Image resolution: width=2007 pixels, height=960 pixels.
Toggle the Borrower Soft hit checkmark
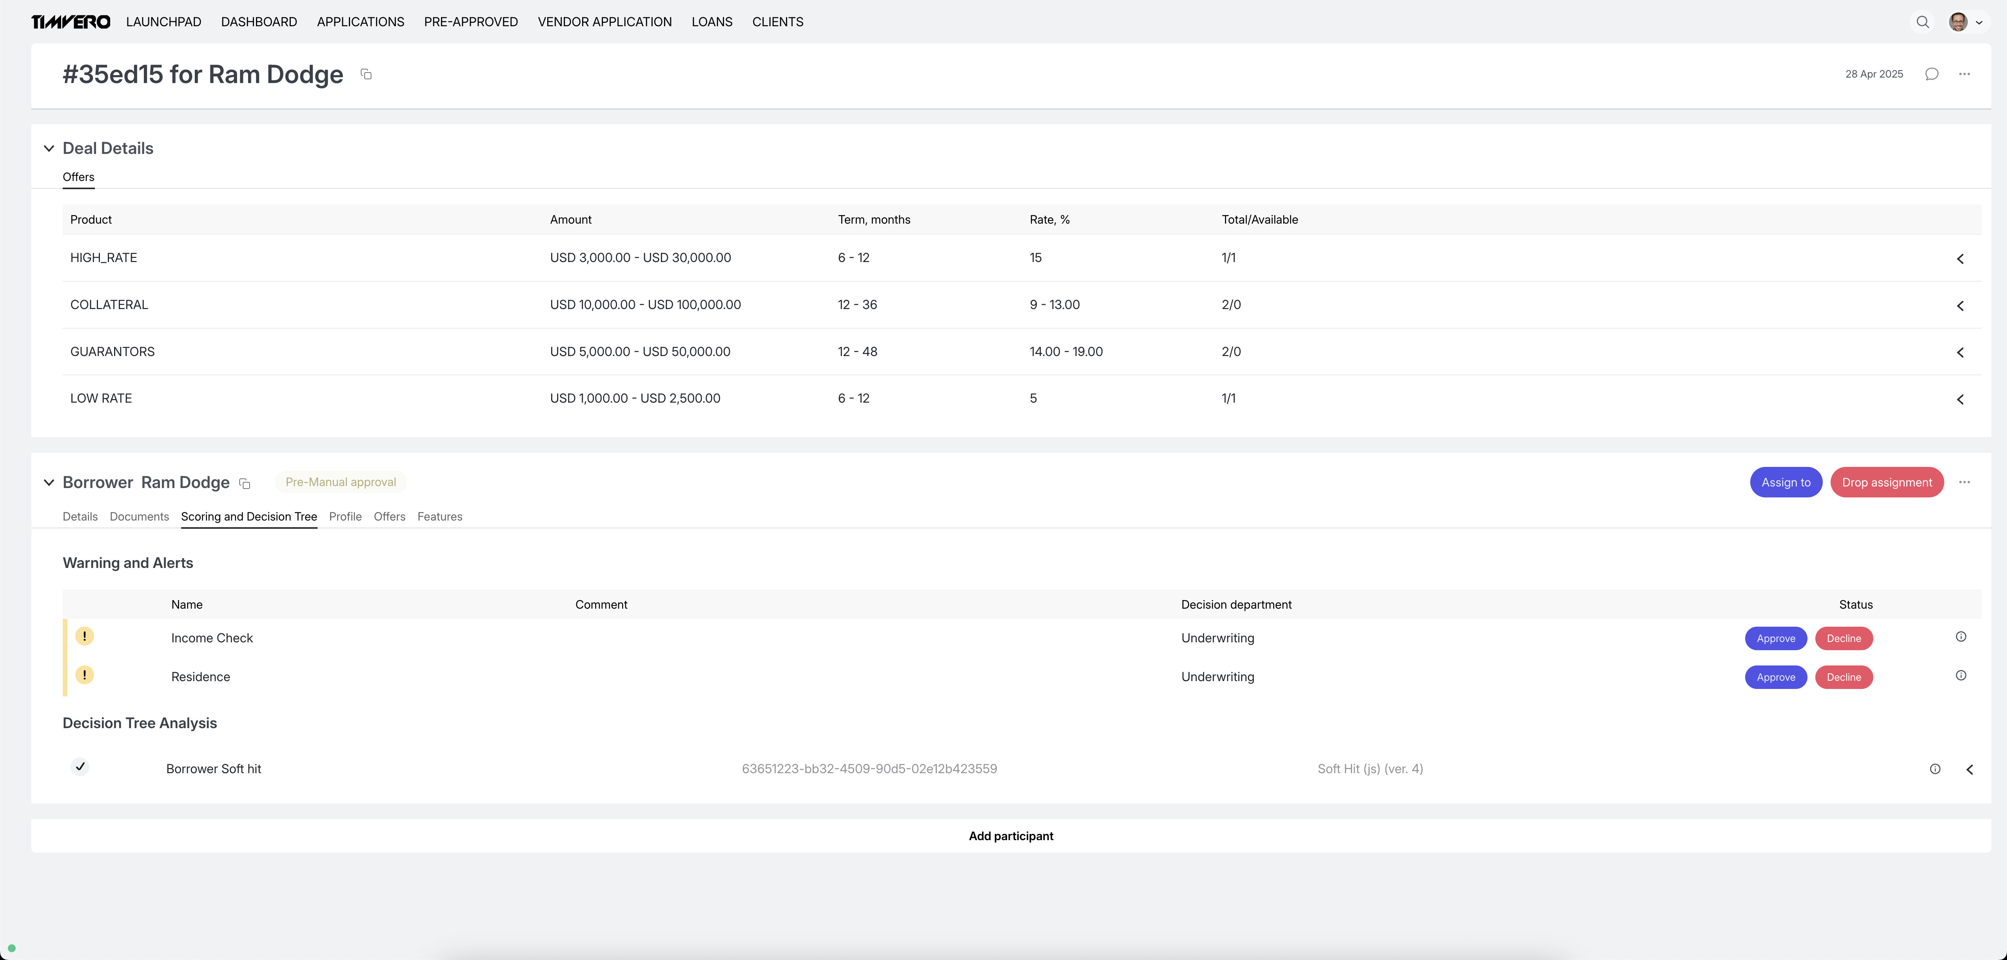point(80,767)
